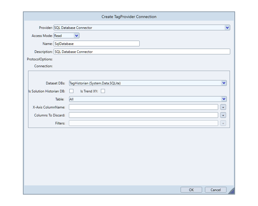This screenshot has height=206, width=258.
Task: Click the Dataset DBs label
Action: [x=55, y=83]
